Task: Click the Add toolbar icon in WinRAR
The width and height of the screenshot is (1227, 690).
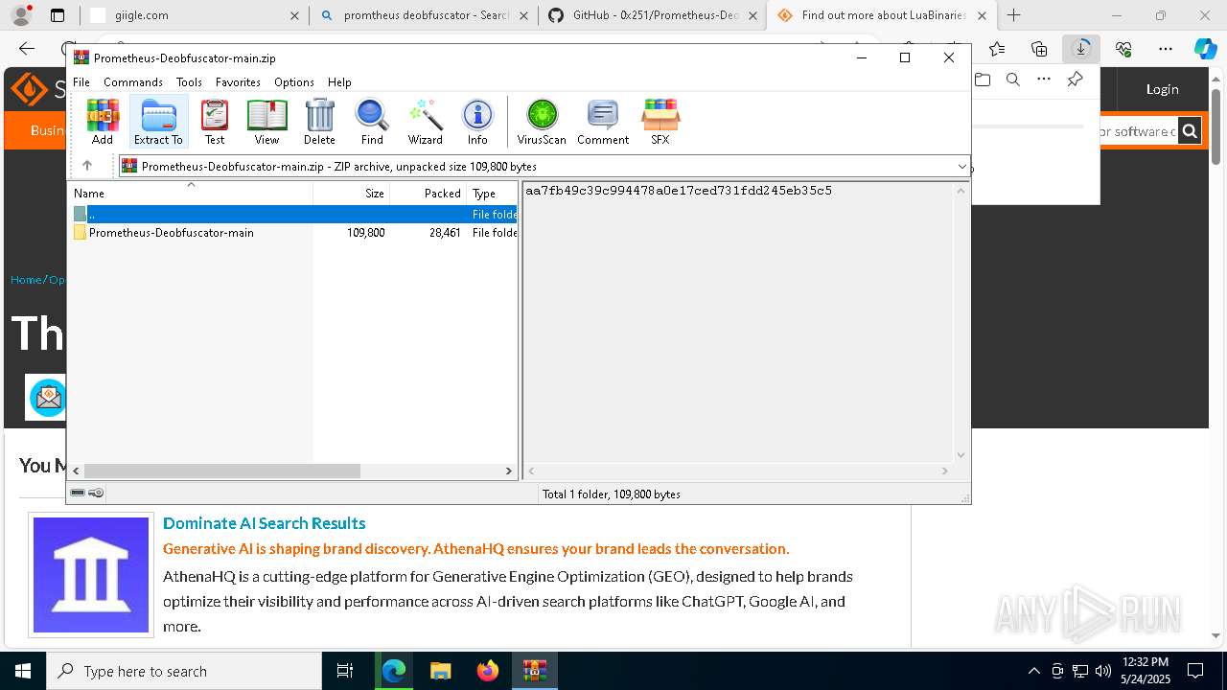Action: pos(103,122)
